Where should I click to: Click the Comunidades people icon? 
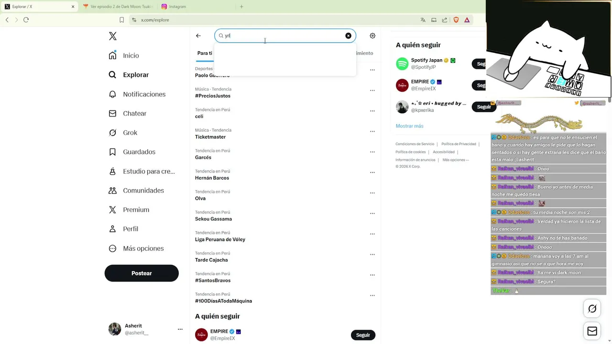[112, 190]
